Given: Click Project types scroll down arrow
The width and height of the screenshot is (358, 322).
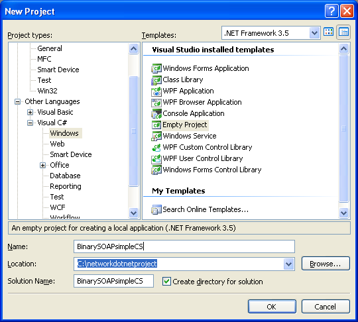Looking at the screenshot, I should tap(133, 213).
